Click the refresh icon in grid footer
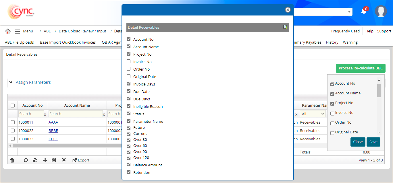 click(35, 160)
